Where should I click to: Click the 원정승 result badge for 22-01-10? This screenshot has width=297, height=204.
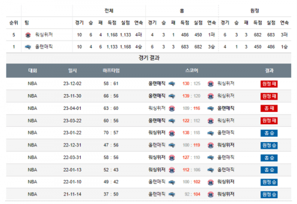point(269,182)
